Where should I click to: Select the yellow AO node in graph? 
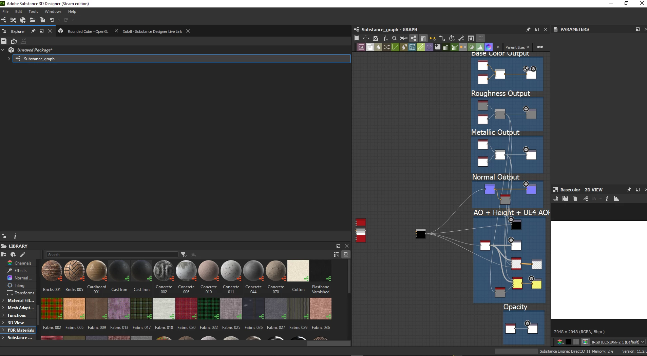(x=517, y=283)
